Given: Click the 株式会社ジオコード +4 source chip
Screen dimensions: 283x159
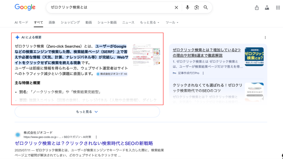Looking at the screenshot, I should coord(112,74).
